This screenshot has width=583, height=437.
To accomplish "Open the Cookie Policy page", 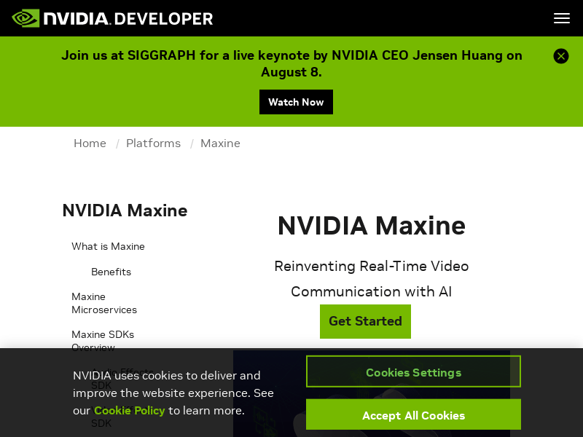I will 129,410.
